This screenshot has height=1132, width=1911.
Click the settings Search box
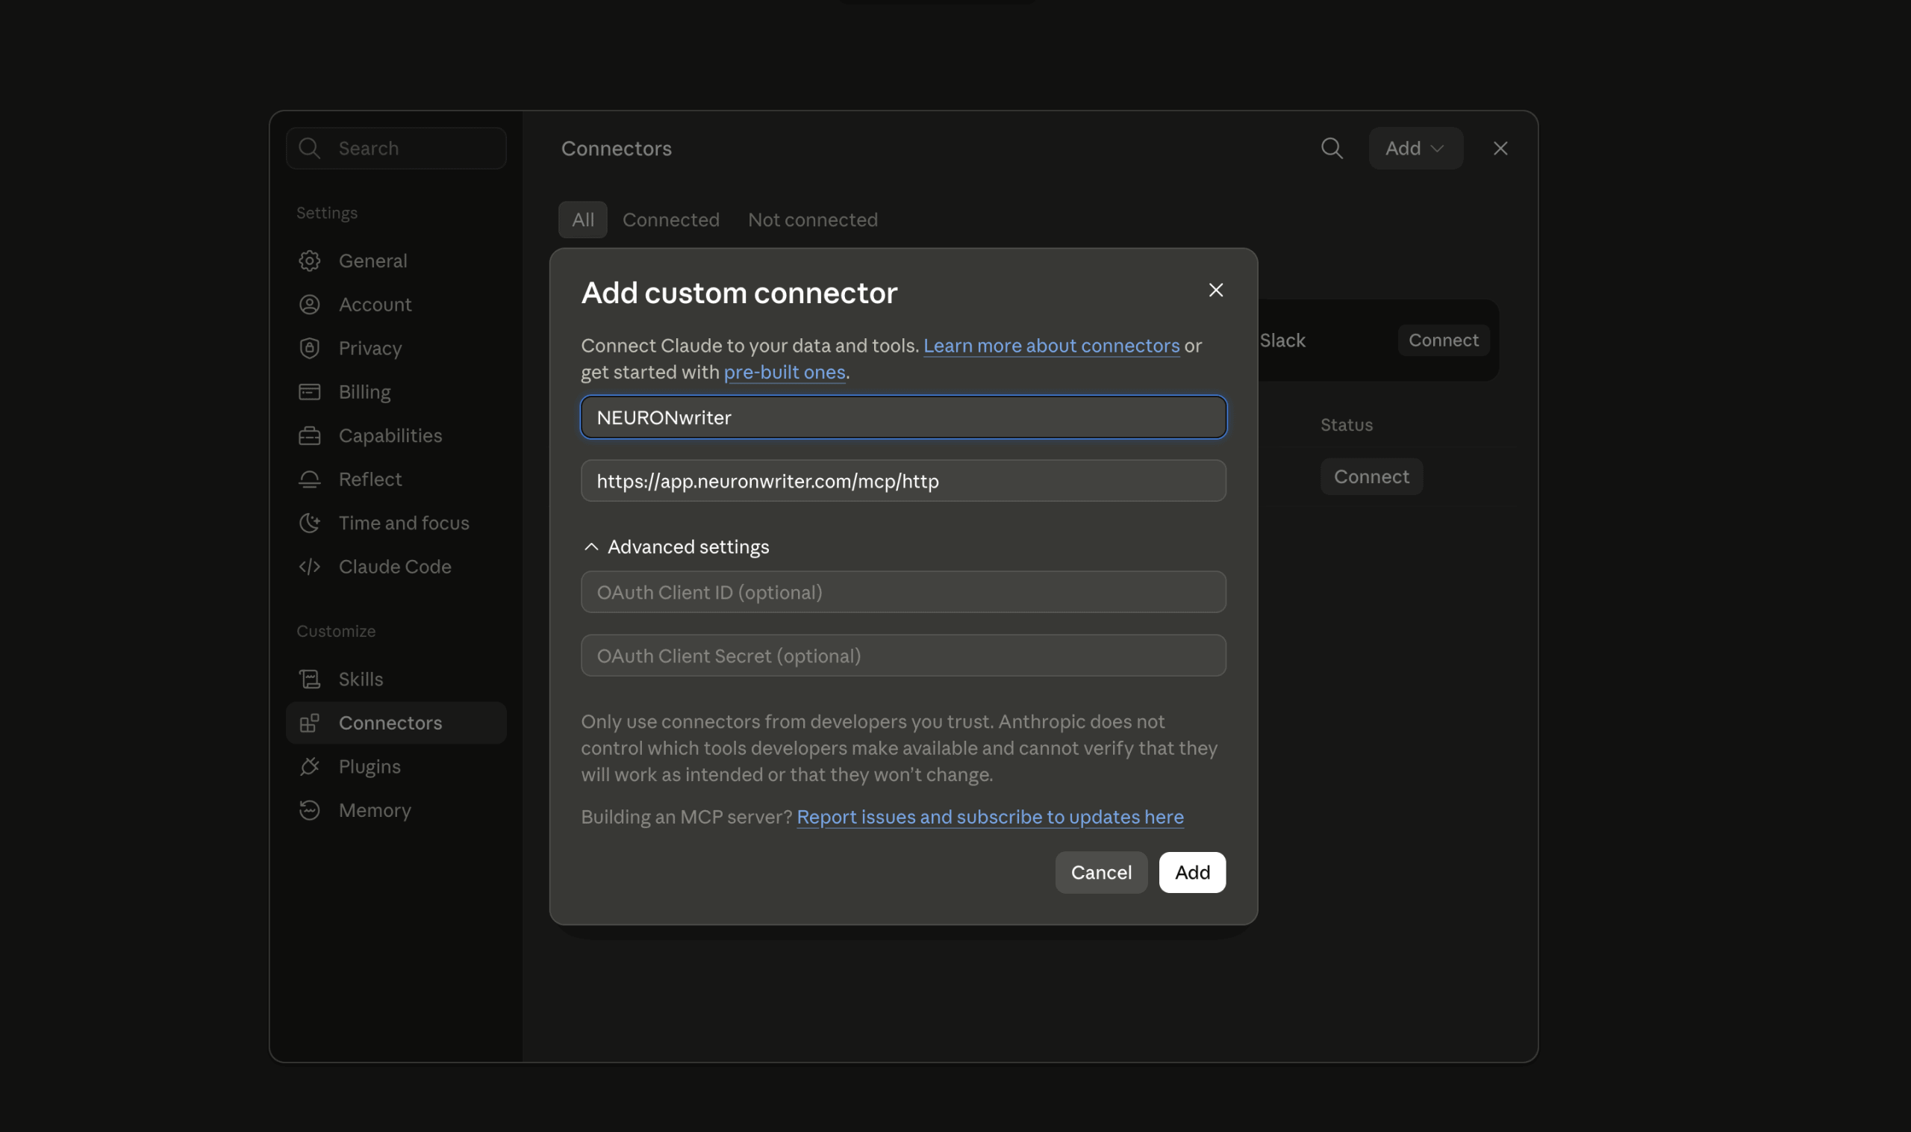pos(396,148)
